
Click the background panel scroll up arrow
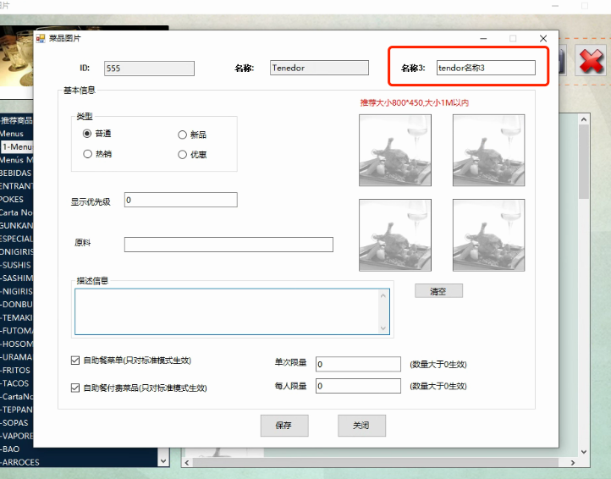point(584,119)
